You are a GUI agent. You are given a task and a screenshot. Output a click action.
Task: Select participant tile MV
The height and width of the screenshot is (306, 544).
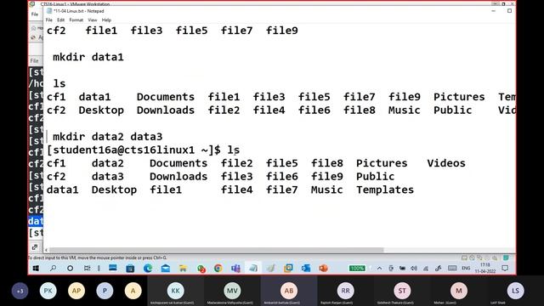point(232,291)
